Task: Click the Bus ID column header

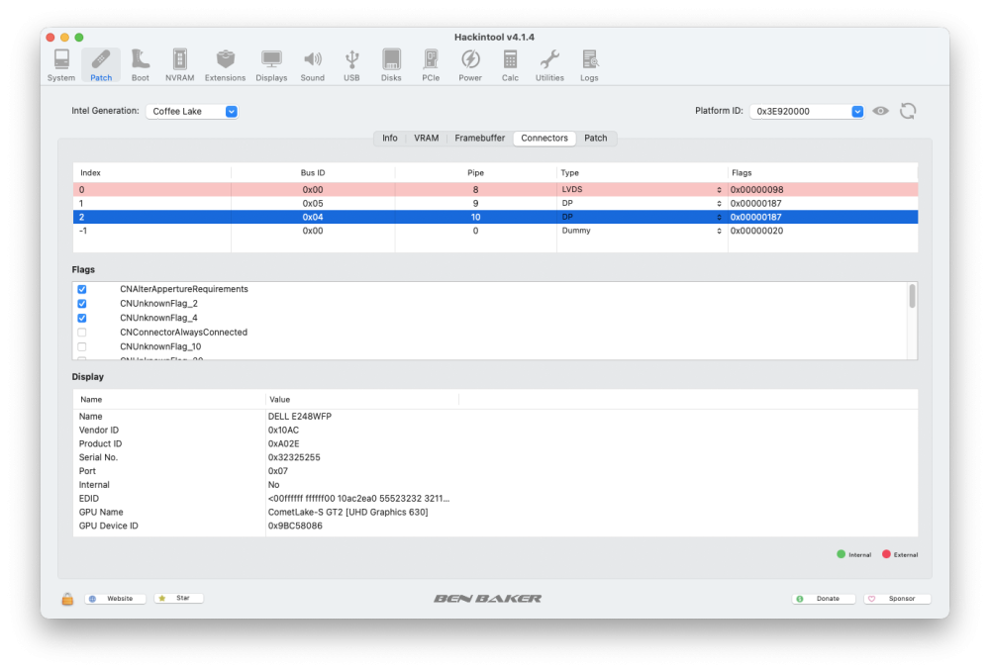Action: (313, 173)
